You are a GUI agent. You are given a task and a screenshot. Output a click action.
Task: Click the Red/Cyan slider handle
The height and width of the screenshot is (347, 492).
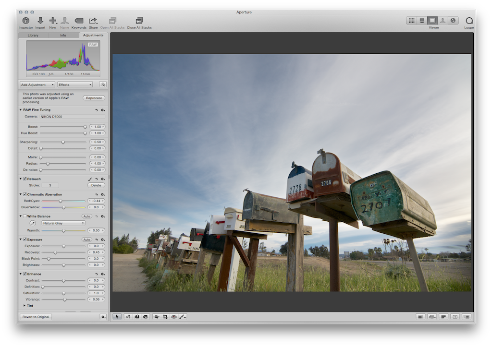tap(61, 201)
